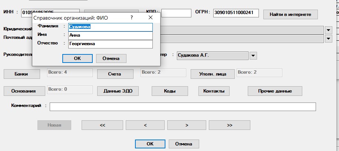Go to first record with << button
The height and width of the screenshot is (151, 339).
[102, 125]
